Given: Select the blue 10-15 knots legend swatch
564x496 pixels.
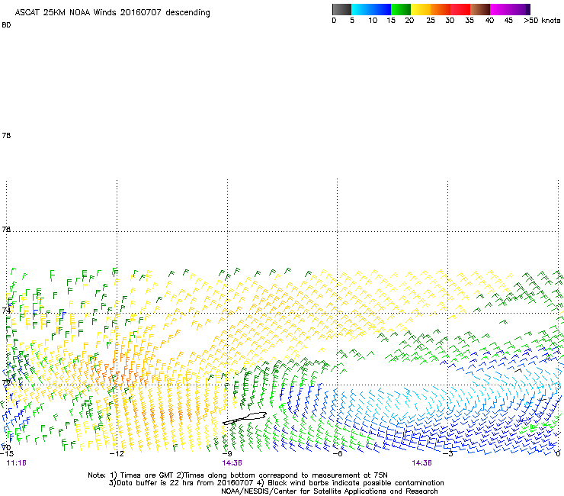Looking at the screenshot, I should tap(381, 9).
